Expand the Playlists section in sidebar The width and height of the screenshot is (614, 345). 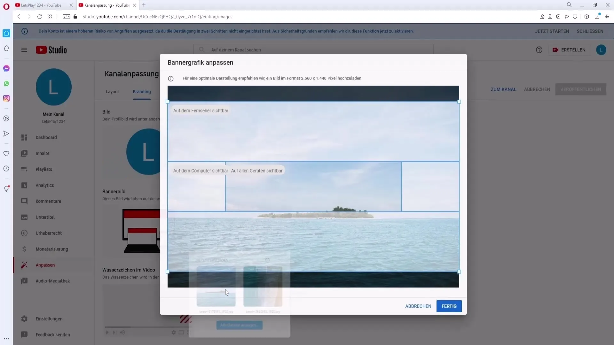pyautogui.click(x=44, y=169)
